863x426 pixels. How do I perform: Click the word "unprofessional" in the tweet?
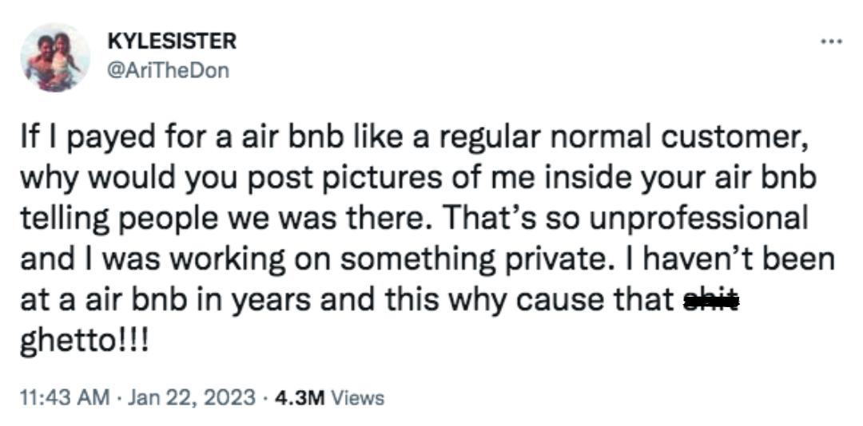(692, 218)
